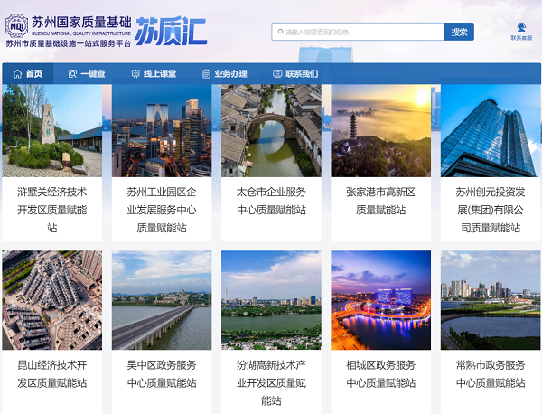Click the 搜索 search button
542x414 pixels.
459,32
